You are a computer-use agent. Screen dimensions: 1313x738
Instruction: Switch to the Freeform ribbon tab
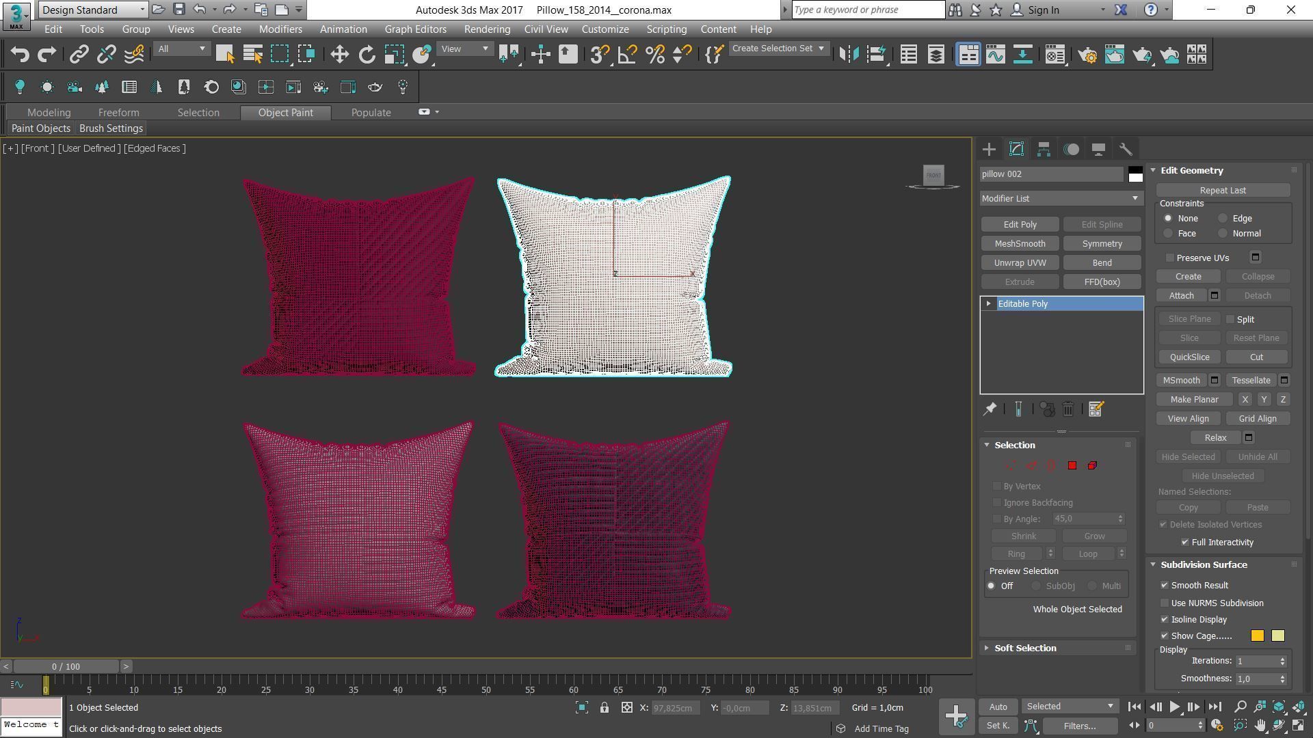[x=118, y=112]
